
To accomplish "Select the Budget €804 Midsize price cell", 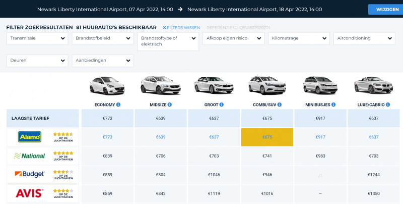I will (x=161, y=174).
